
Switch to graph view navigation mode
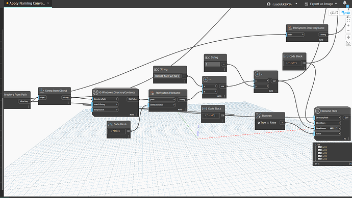[345, 13]
